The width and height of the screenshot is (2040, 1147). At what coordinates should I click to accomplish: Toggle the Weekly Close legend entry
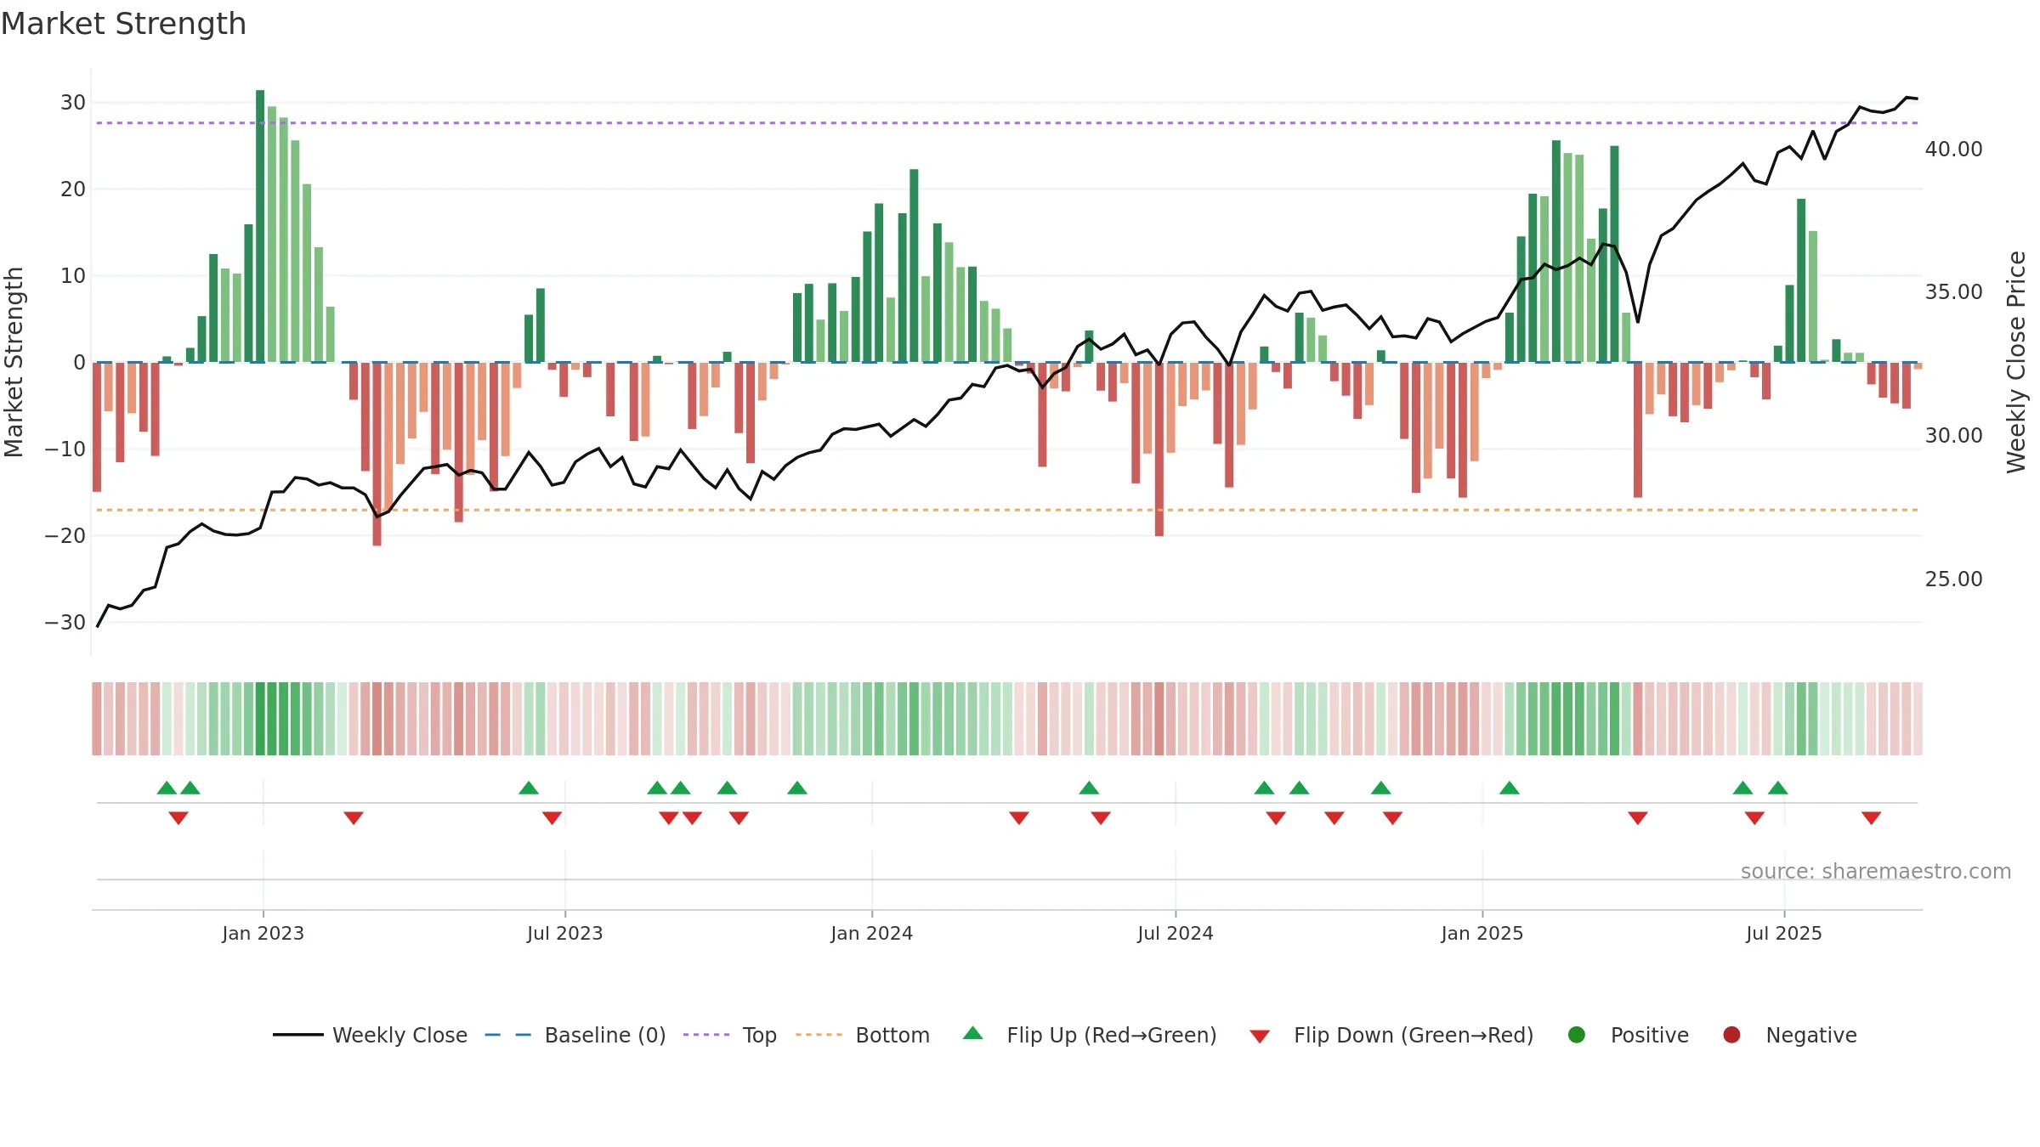pyautogui.click(x=370, y=1035)
